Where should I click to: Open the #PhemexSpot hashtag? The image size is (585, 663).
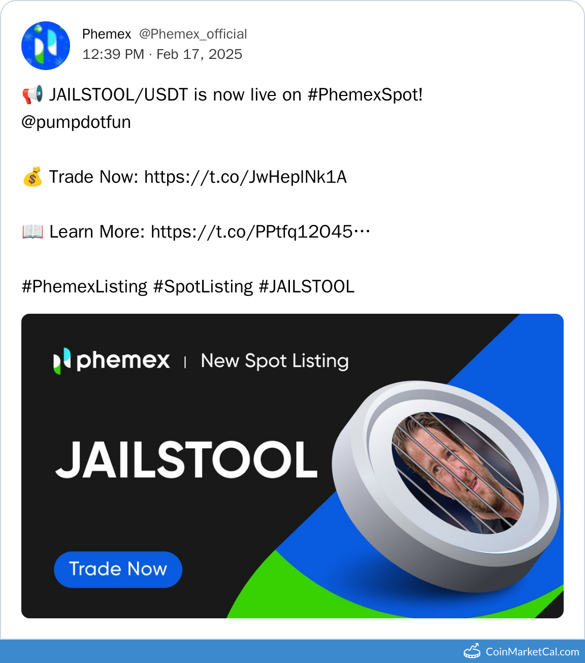[365, 95]
